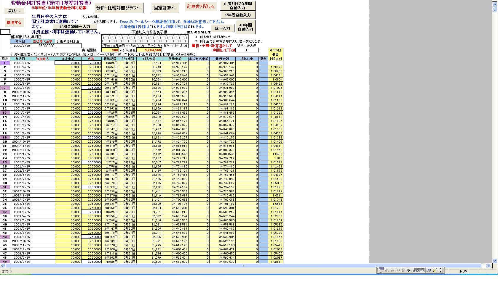This screenshot has height=303, width=498.
Task: Click the 年365日概算上限金利 header
Action: 276,54
